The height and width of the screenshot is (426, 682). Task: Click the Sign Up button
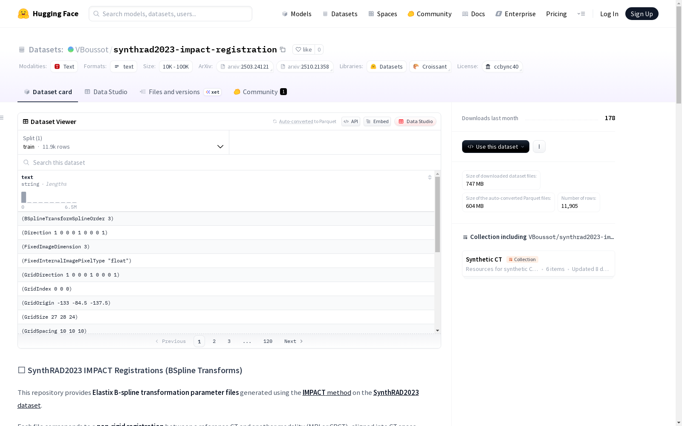coord(642,14)
